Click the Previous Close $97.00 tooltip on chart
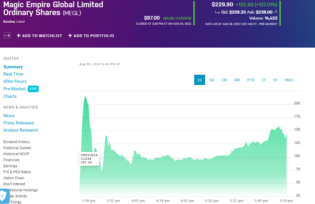The image size is (315, 204). click(x=89, y=158)
